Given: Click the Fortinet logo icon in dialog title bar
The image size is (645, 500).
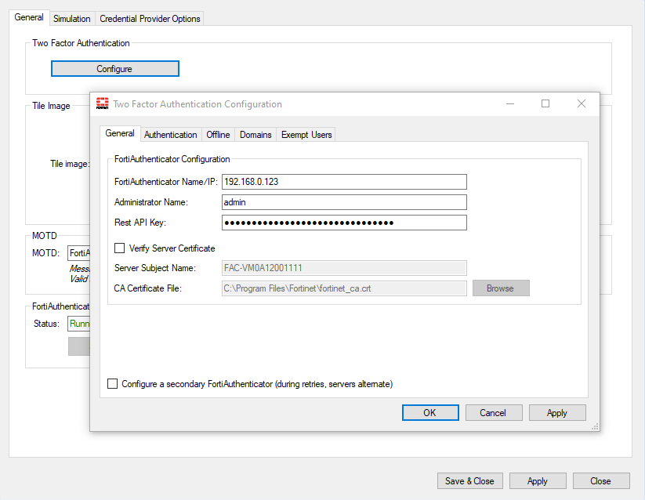Looking at the screenshot, I should click(x=102, y=103).
